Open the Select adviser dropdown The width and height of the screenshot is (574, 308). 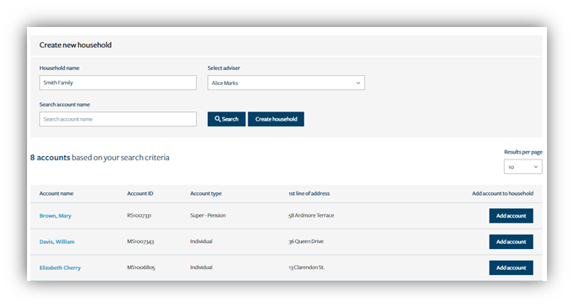(x=286, y=83)
